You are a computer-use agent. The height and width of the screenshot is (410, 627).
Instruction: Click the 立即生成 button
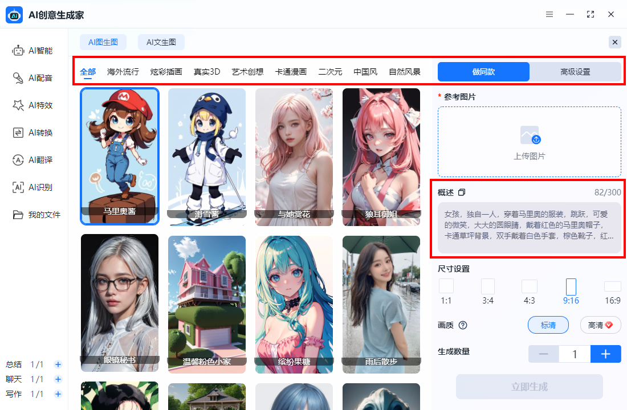tap(530, 387)
